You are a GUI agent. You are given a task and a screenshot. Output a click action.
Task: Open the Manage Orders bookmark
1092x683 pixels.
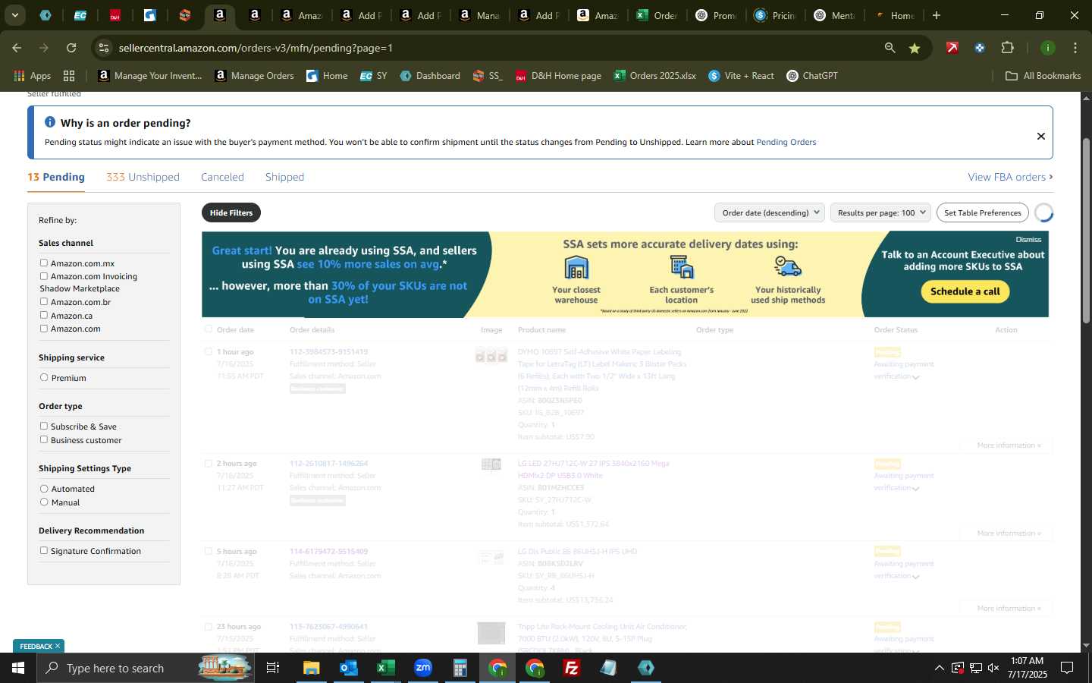(255, 76)
